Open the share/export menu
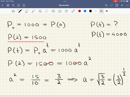The image size is (130, 97). (x=24, y=5)
